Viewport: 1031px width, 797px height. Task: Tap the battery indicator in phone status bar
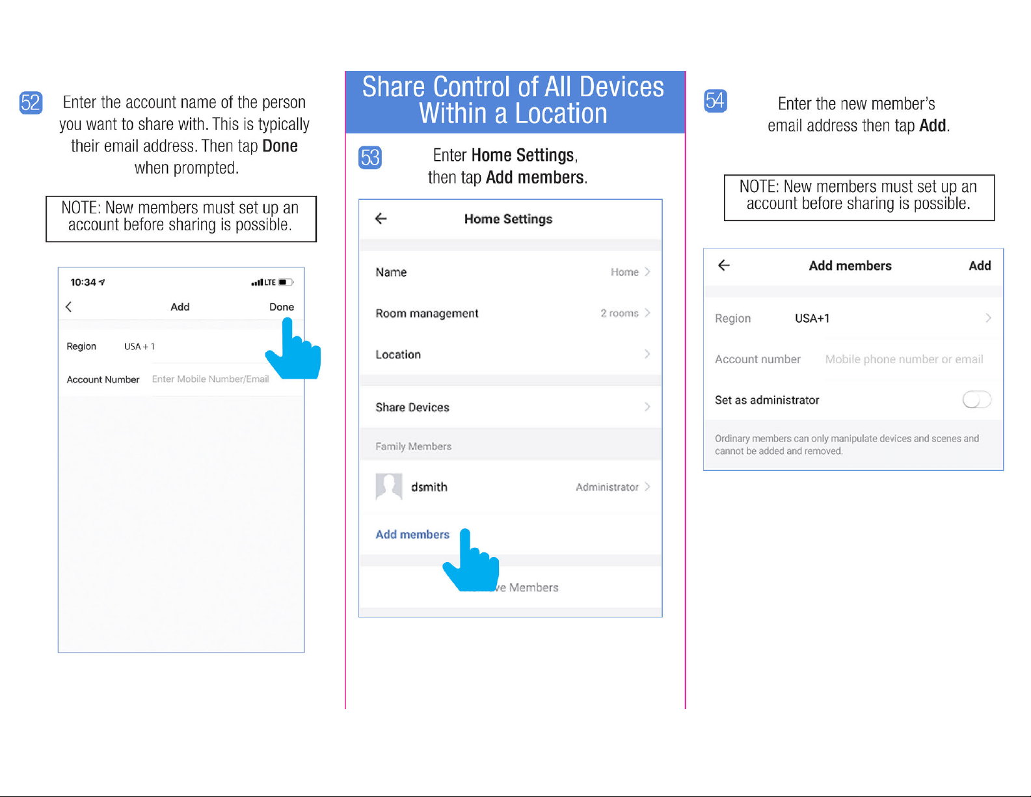point(286,282)
